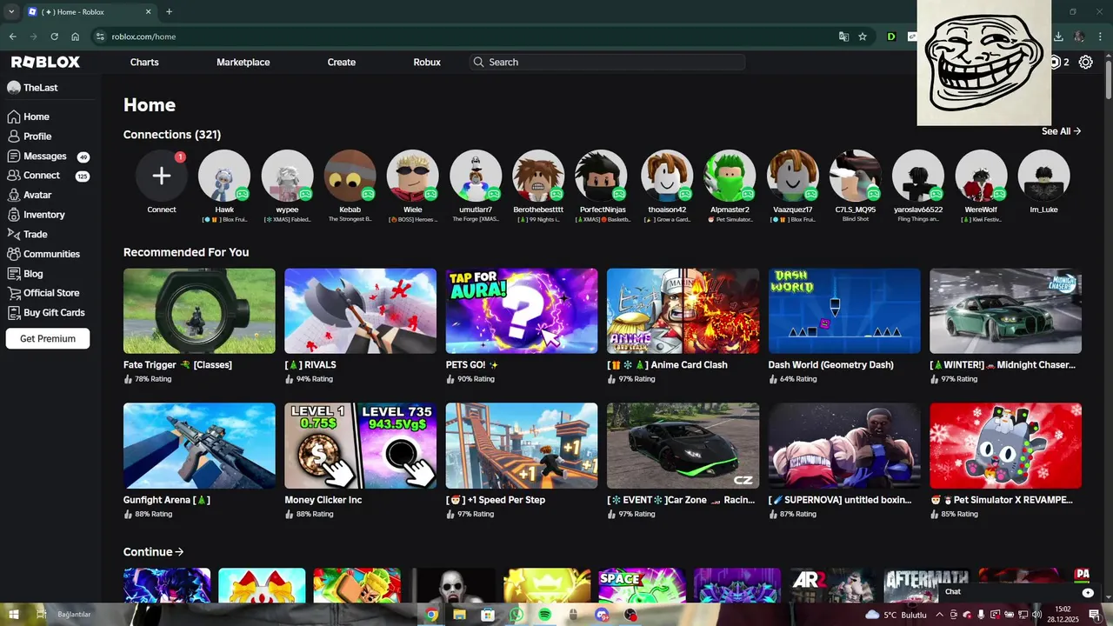The height and width of the screenshot is (626, 1113).
Task: Go back with browser back arrow
Action: (12, 37)
